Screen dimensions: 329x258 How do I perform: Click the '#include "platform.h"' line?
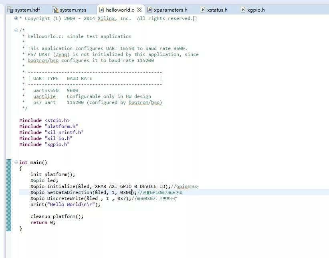(x=48, y=126)
